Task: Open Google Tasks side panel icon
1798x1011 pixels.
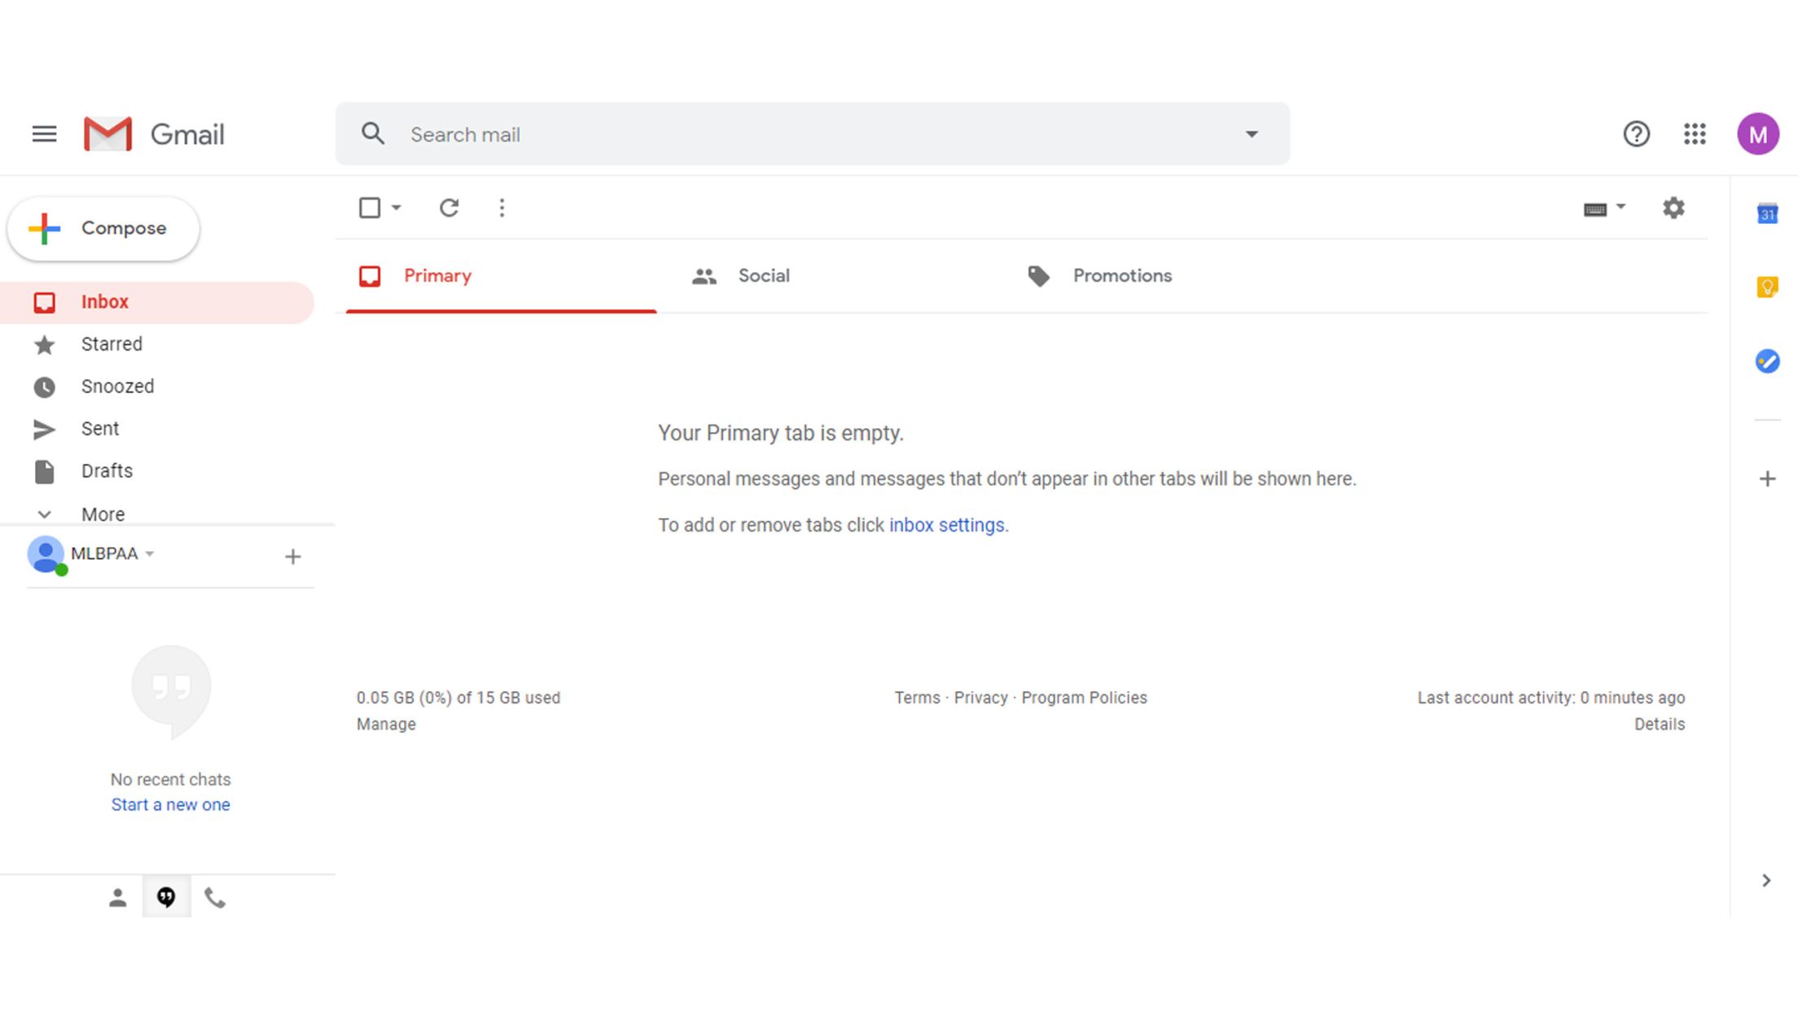Action: (x=1766, y=361)
